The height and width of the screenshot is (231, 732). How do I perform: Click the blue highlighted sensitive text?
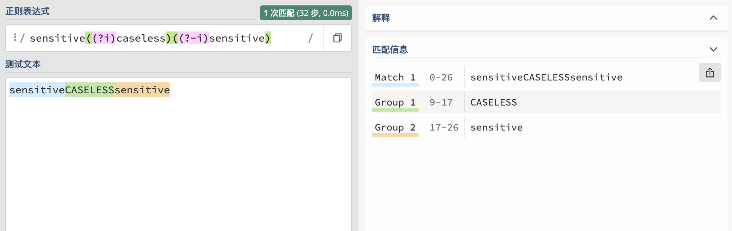[37, 90]
